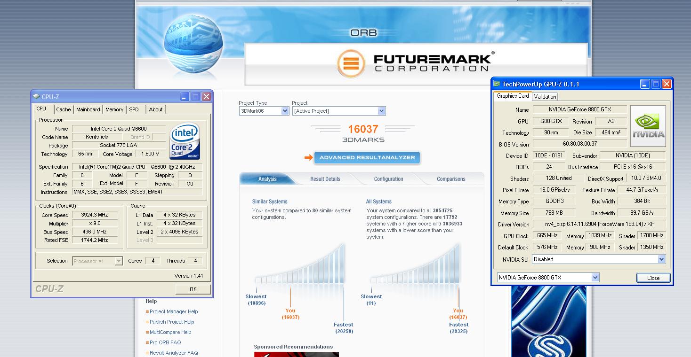Click the Driver Version field in GPU-Z
The image size is (691, 357).
click(x=599, y=224)
